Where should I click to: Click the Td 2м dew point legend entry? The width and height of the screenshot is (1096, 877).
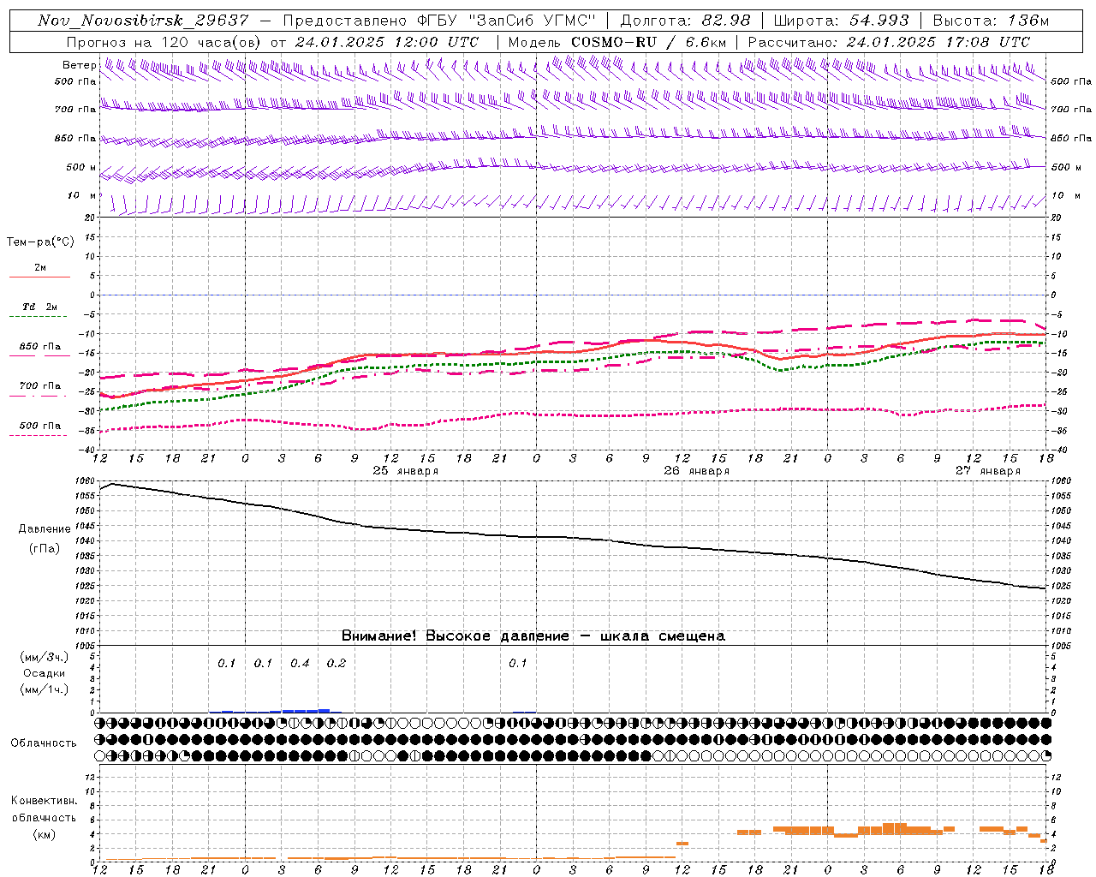click(x=39, y=307)
